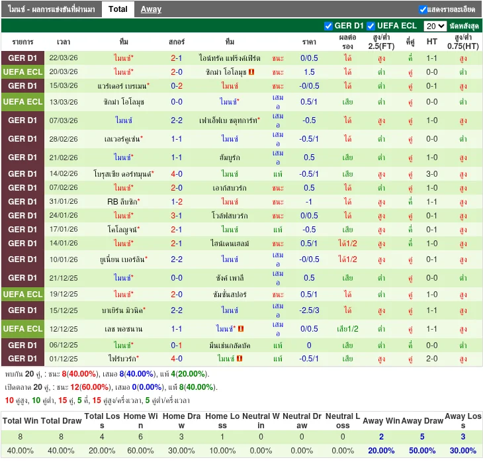Click the 4-0 score on 14/02/26
This screenshot has height=462, width=483.
[177, 174]
